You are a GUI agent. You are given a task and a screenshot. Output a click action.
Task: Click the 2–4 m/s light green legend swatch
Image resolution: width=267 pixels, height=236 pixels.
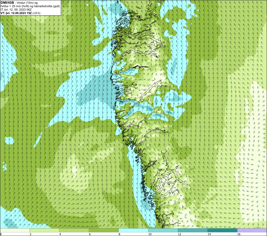(45, 230)
